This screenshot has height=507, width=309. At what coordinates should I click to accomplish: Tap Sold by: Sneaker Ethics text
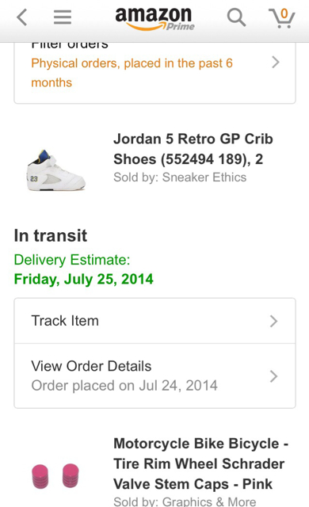coord(180,177)
